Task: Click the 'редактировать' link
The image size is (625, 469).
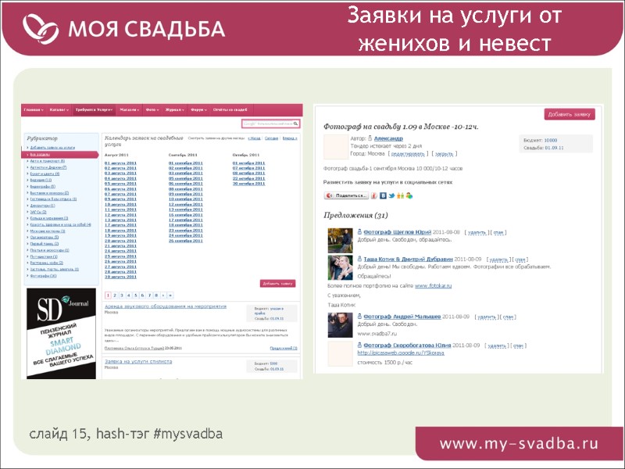Action: click(x=407, y=153)
